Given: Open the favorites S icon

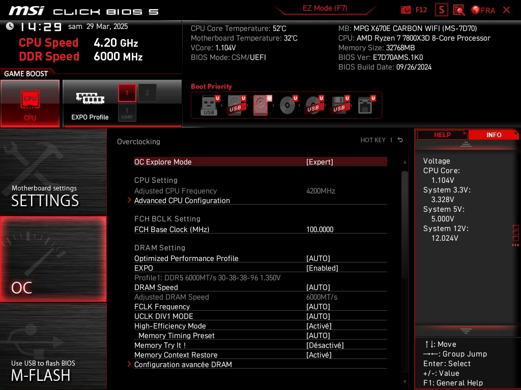Looking at the screenshot, I should pyautogui.click(x=441, y=10).
